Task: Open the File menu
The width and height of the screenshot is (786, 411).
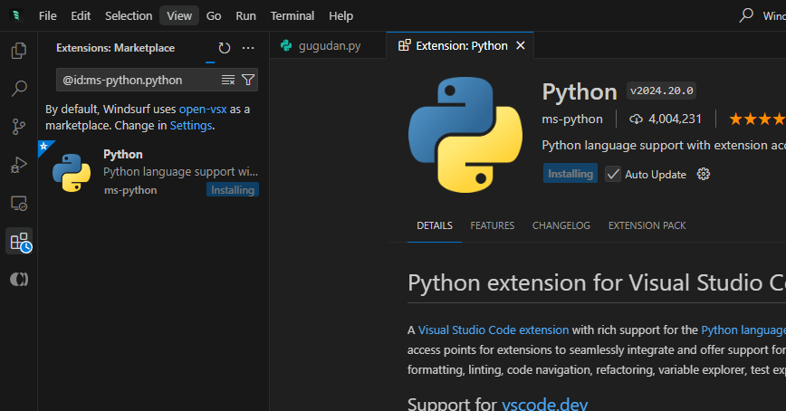Action: [48, 15]
